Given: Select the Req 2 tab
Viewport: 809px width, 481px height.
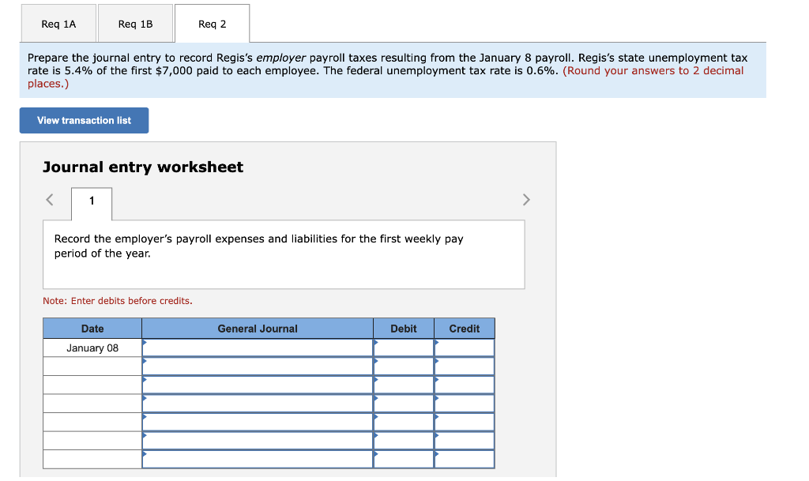Looking at the screenshot, I should [212, 24].
